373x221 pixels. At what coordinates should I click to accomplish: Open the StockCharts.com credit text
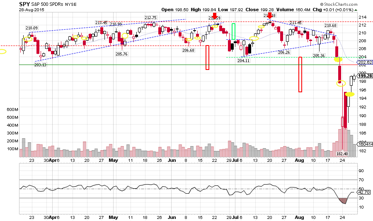point(339,4)
